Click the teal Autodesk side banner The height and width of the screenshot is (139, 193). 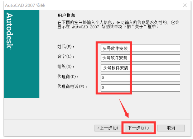tap(21, 54)
